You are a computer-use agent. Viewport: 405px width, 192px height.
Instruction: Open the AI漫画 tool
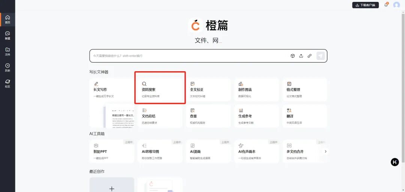(208, 151)
